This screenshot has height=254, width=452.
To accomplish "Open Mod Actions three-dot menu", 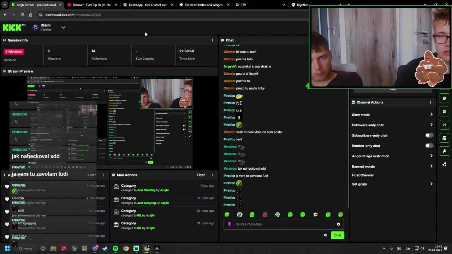I will pyautogui.click(x=212, y=175).
